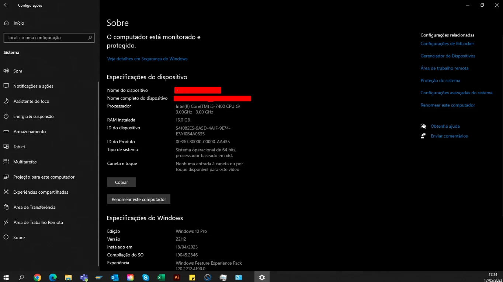Open Área de trabalho remota related link

pyautogui.click(x=444, y=68)
